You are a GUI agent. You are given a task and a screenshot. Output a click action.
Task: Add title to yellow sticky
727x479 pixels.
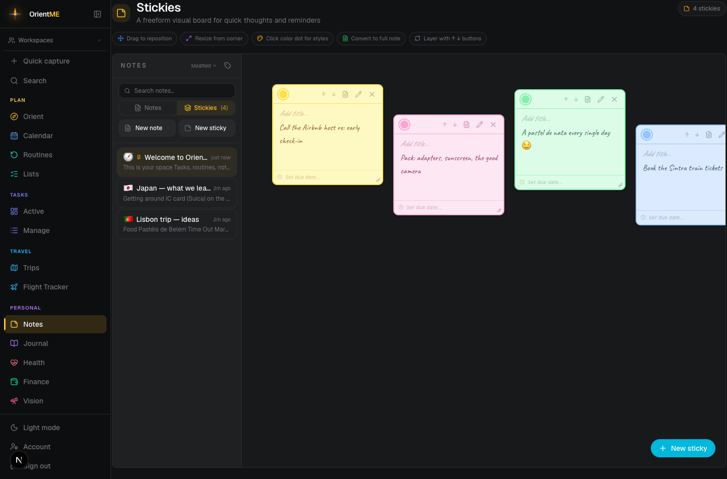[294, 113]
